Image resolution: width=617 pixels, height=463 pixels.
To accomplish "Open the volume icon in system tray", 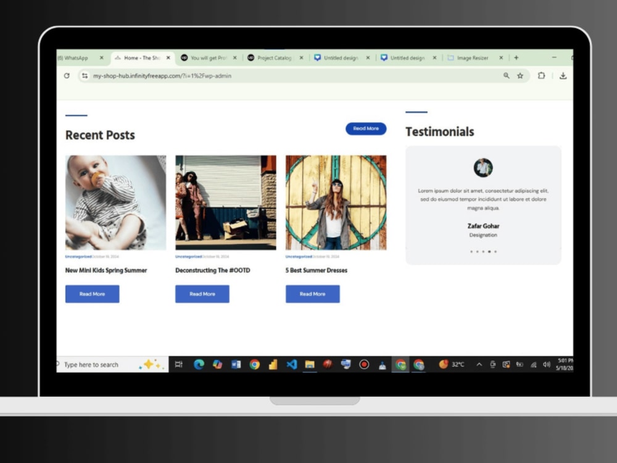I will point(546,364).
